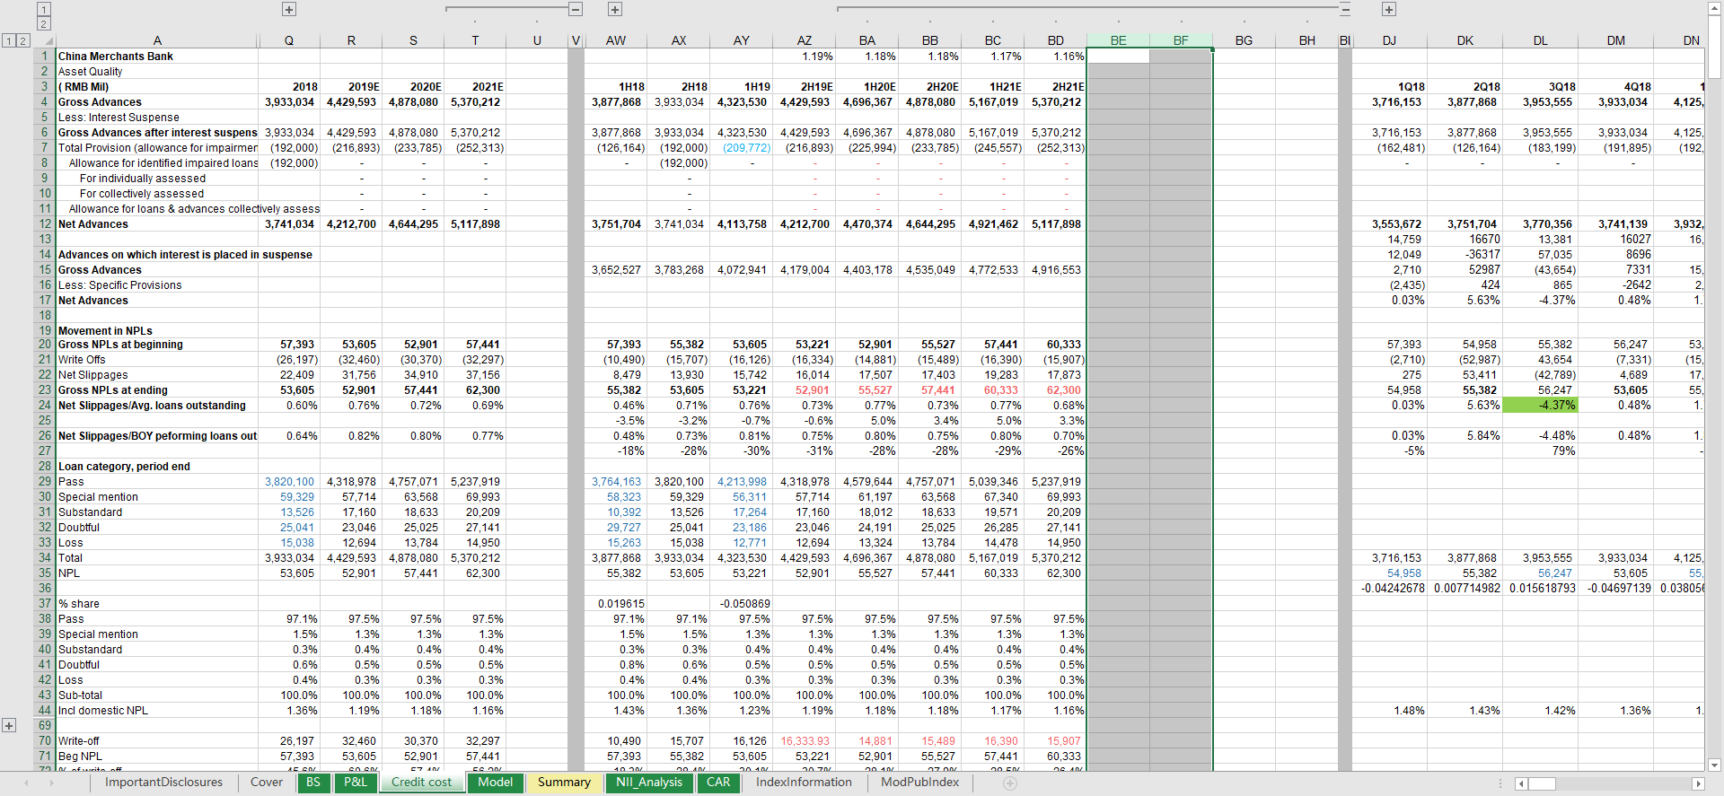This screenshot has width=1724, height=796.
Task: Go to the ImportantDisclosures sheet
Action: coord(163,783)
